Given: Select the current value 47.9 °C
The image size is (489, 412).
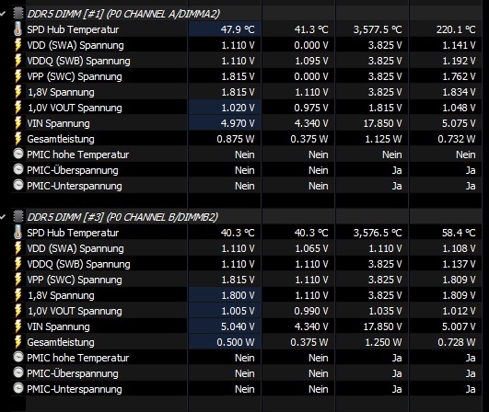Looking at the screenshot, I should [238, 29].
